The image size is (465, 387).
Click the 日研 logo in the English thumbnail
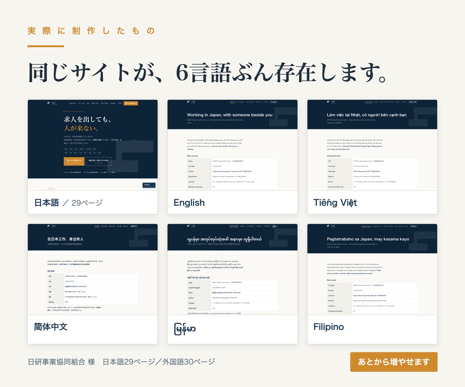click(x=191, y=102)
